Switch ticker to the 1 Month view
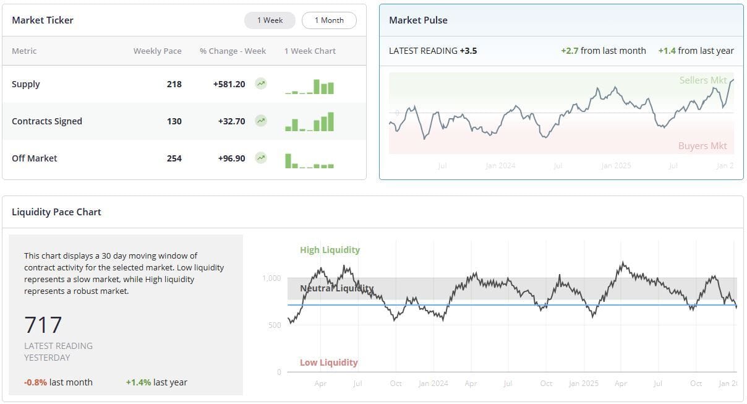747x404 pixels. point(329,20)
